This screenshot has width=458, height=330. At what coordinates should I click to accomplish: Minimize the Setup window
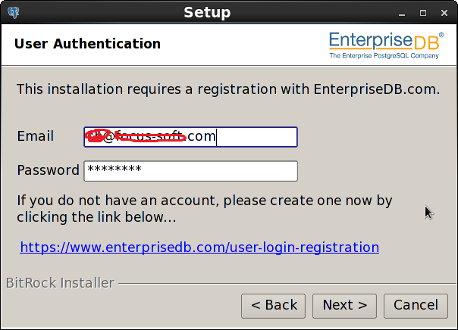402,13
